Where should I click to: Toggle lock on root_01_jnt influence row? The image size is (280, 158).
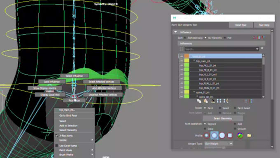[x=182, y=57]
